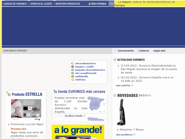Screen dimensions: 185x139
Task: Click the arrow icon next to localizar tienda
Action: point(84,116)
